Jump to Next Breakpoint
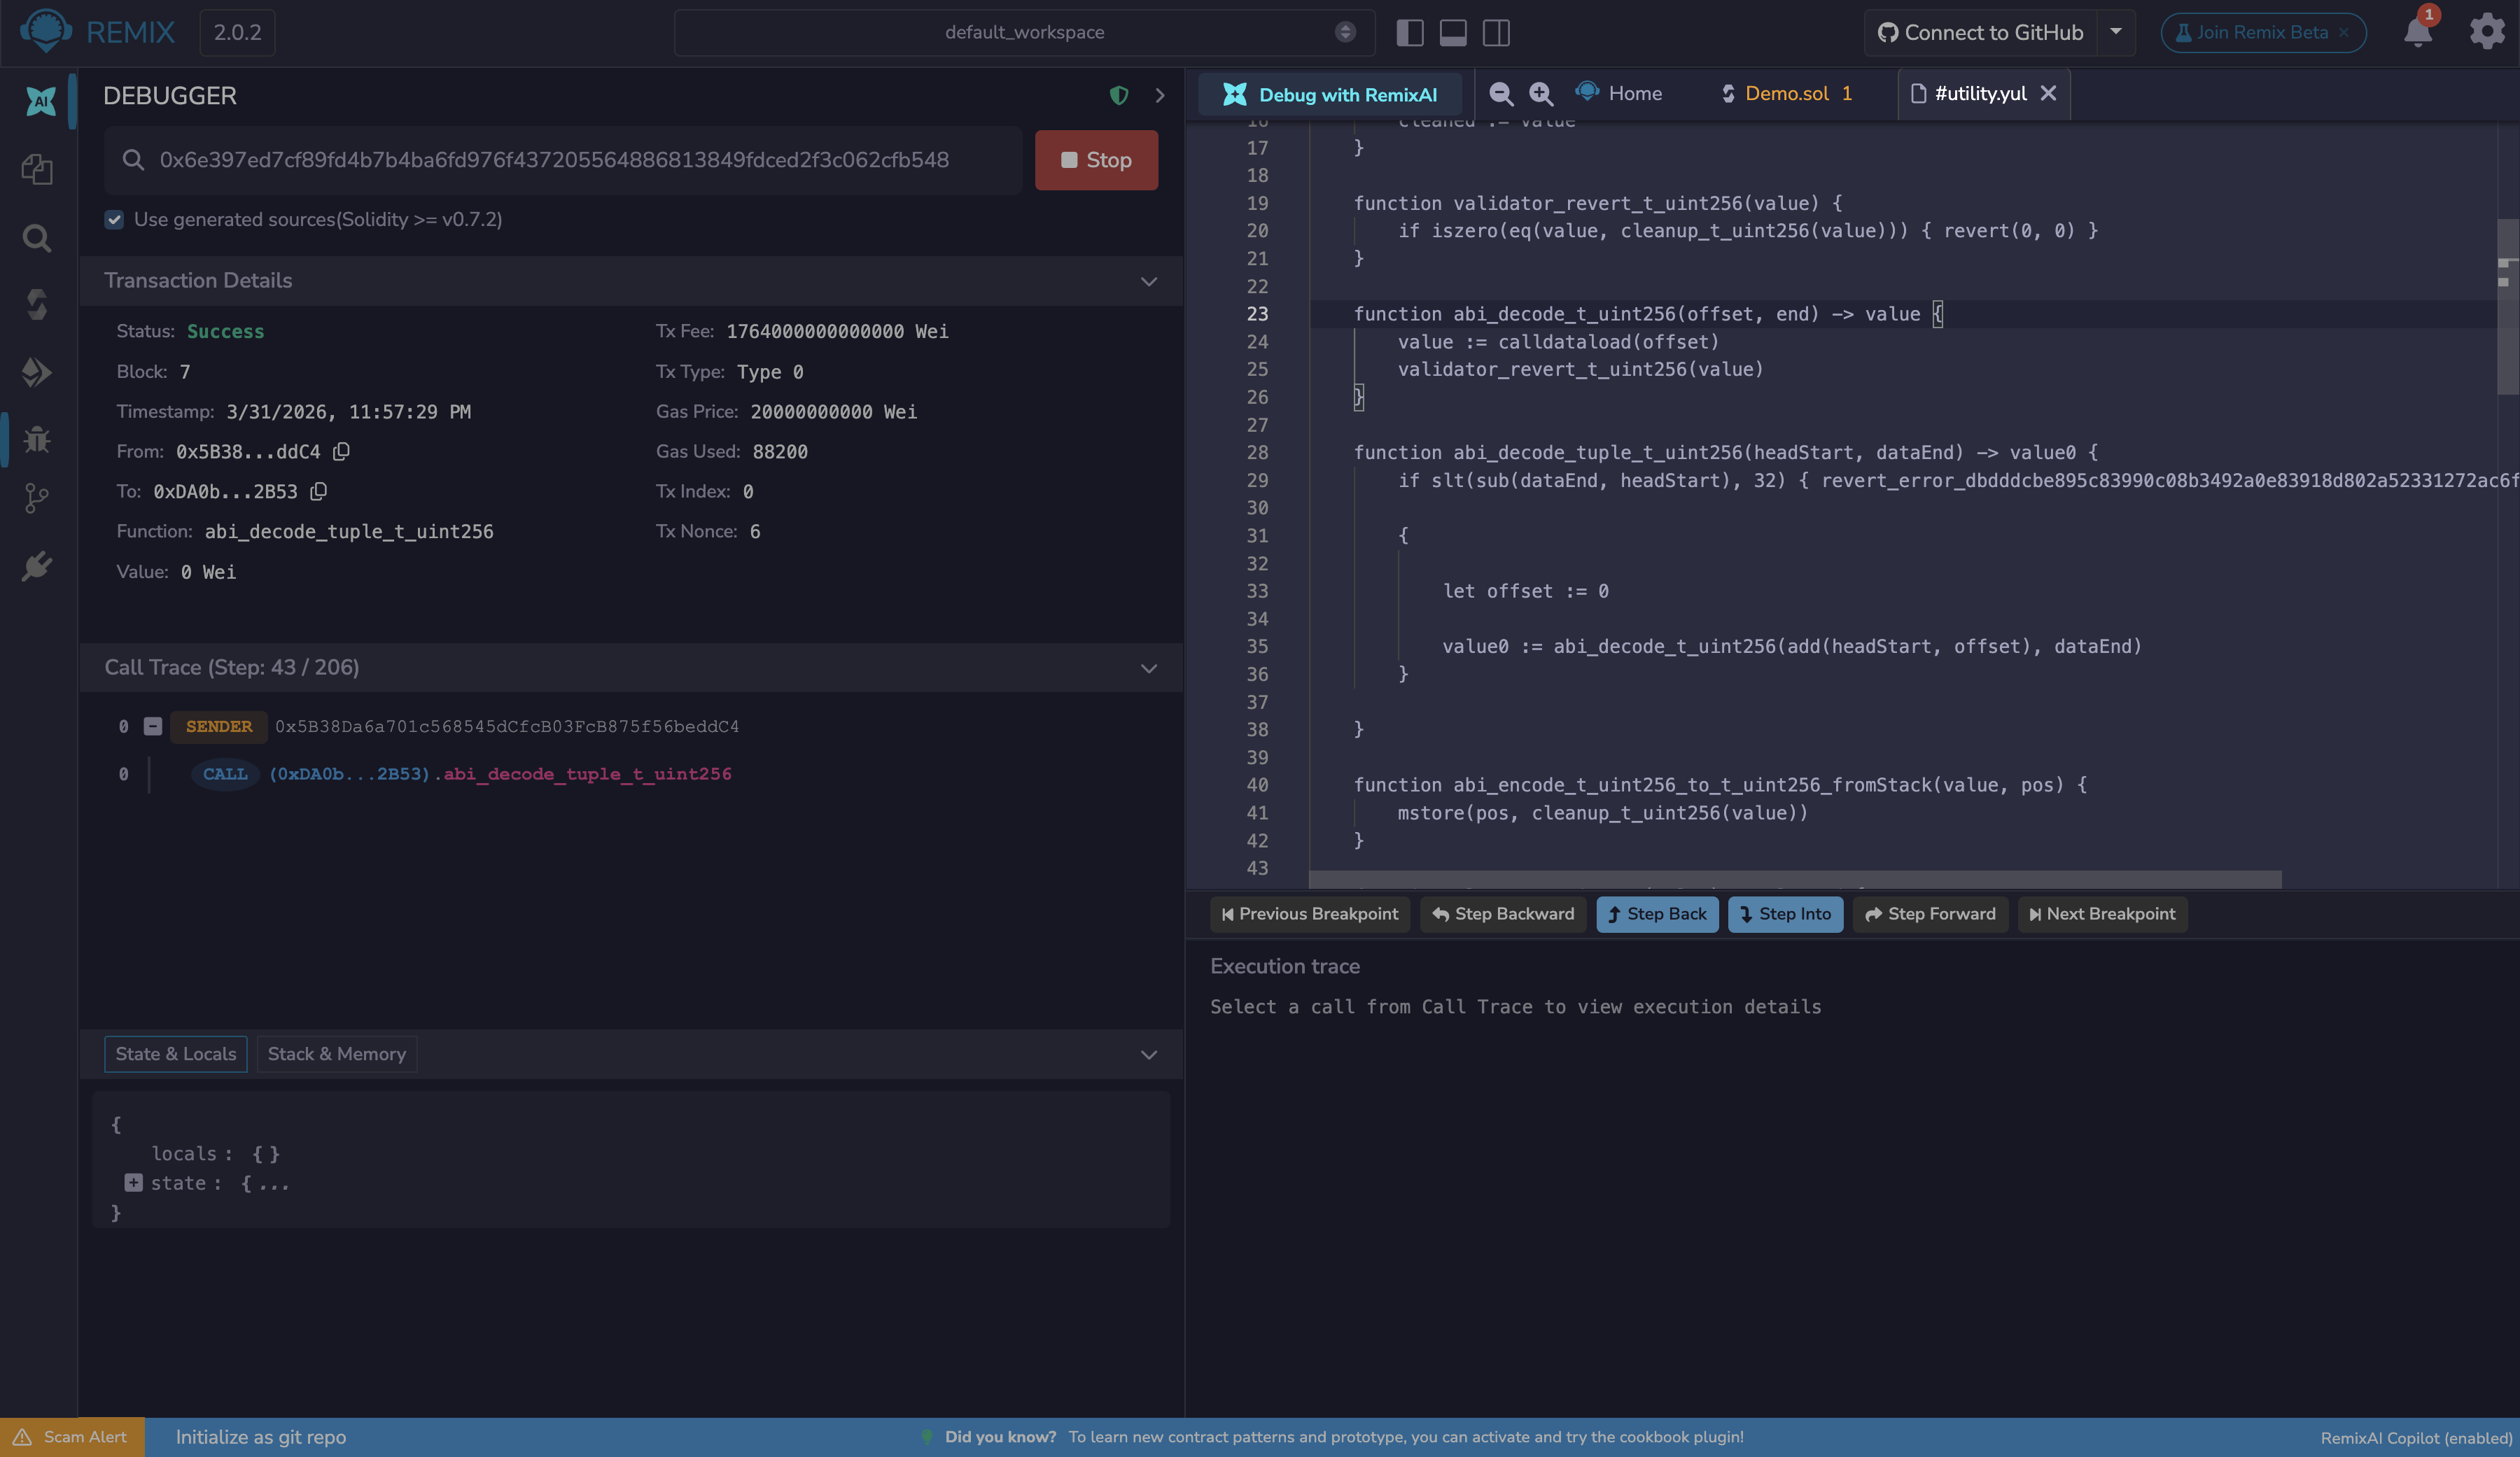The height and width of the screenshot is (1457, 2520). (x=2102, y=914)
